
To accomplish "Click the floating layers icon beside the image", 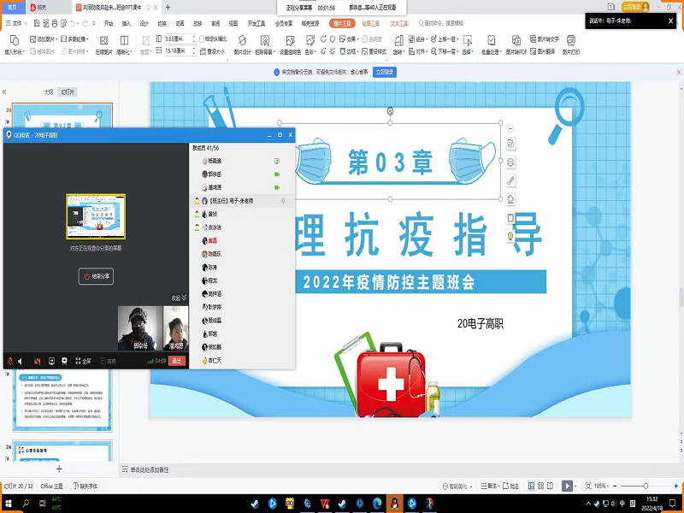I will [510, 162].
